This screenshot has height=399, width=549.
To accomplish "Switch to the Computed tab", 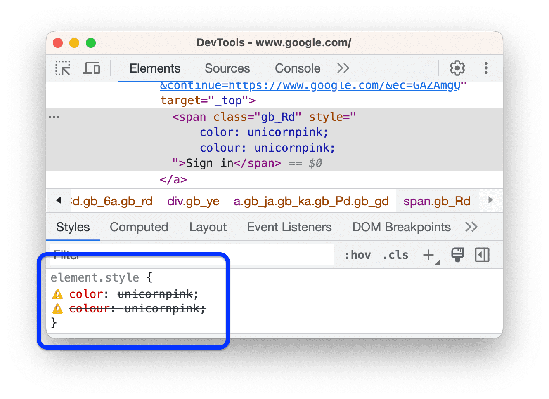I will (139, 227).
